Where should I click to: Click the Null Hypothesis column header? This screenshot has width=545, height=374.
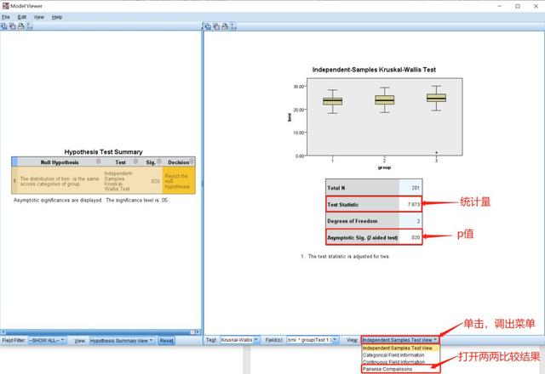60,162
